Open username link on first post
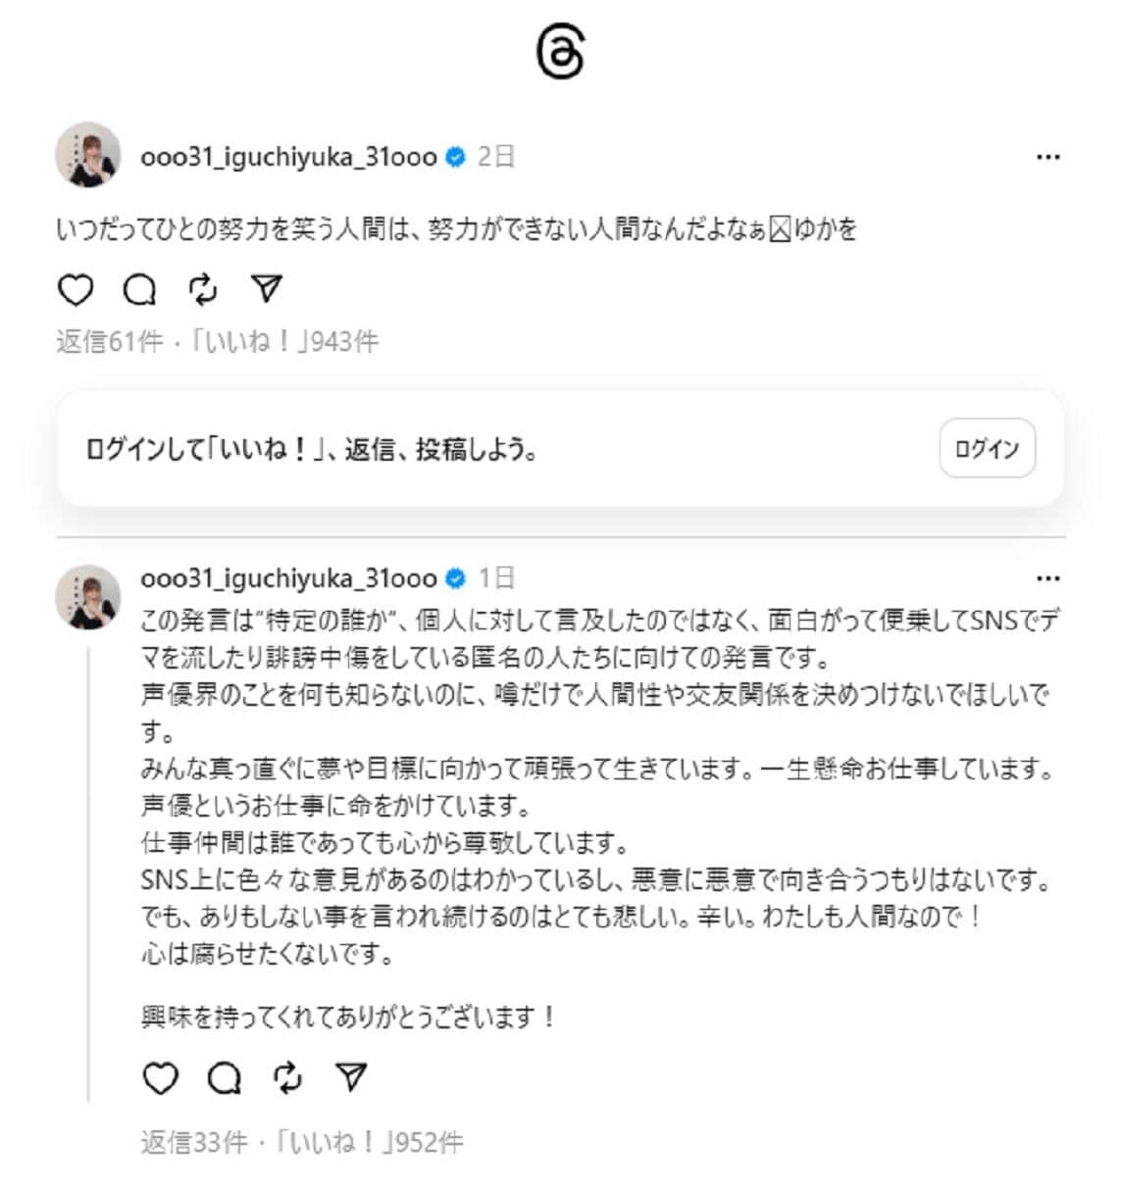The image size is (1121, 1196). click(288, 157)
